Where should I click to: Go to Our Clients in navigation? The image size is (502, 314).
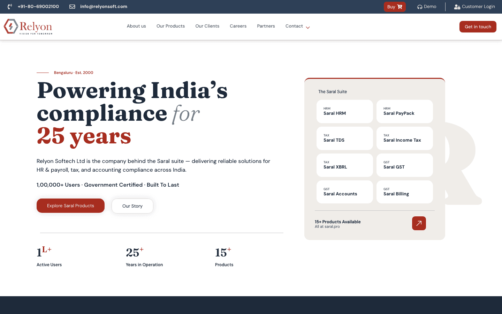click(x=207, y=26)
